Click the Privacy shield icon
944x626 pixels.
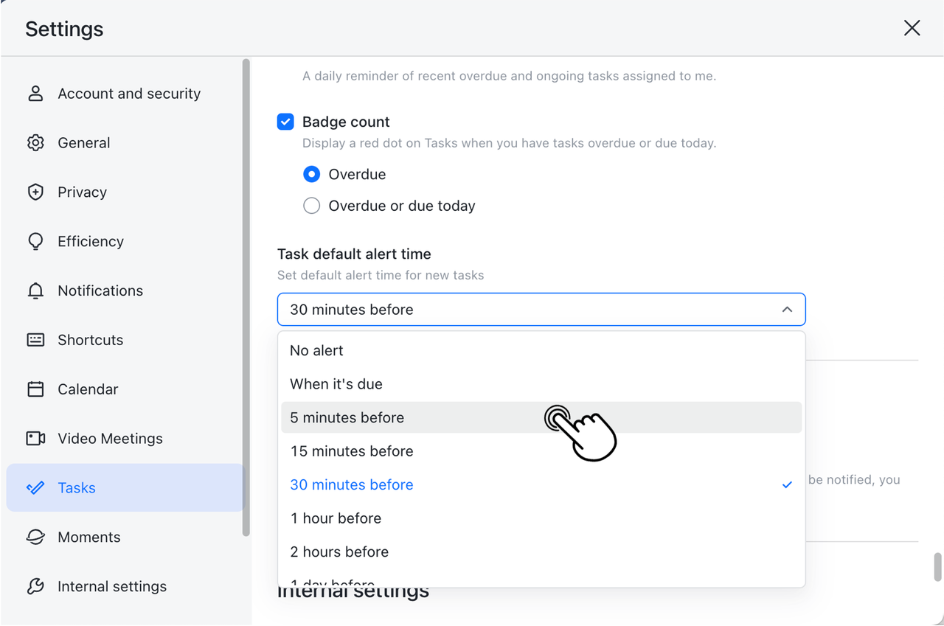(x=35, y=192)
